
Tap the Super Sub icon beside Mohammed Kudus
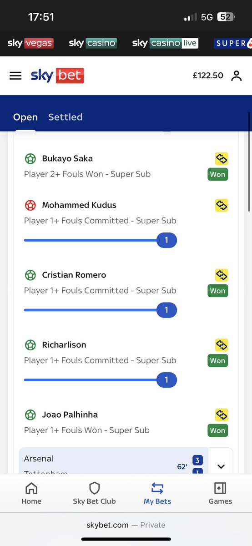point(222,205)
